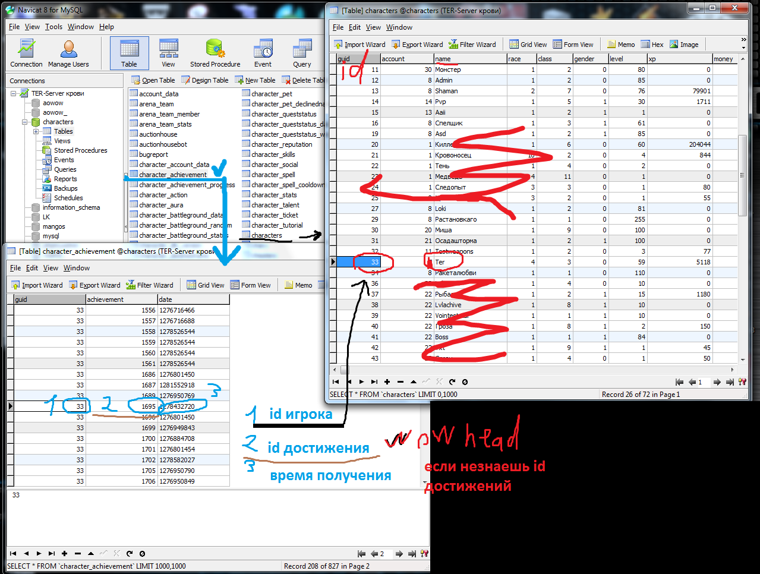Collapse the characters database node

[x=25, y=122]
